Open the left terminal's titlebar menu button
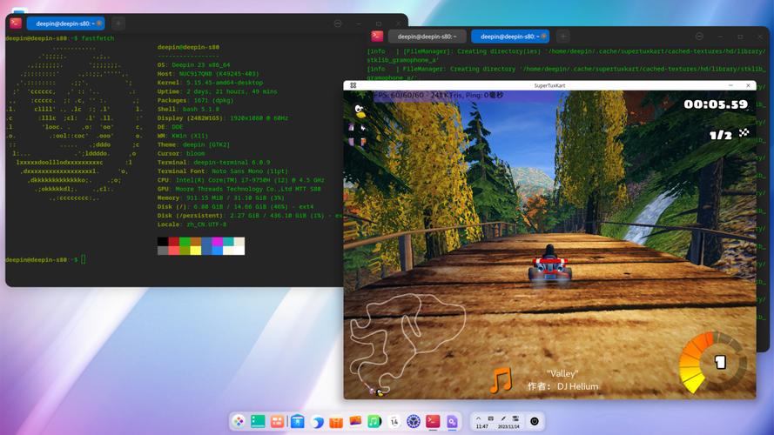The height and width of the screenshot is (435, 774). (338, 23)
